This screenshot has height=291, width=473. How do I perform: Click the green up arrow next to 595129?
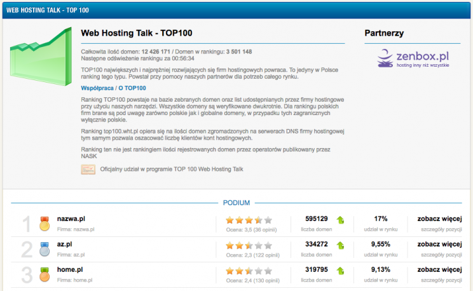(341, 220)
